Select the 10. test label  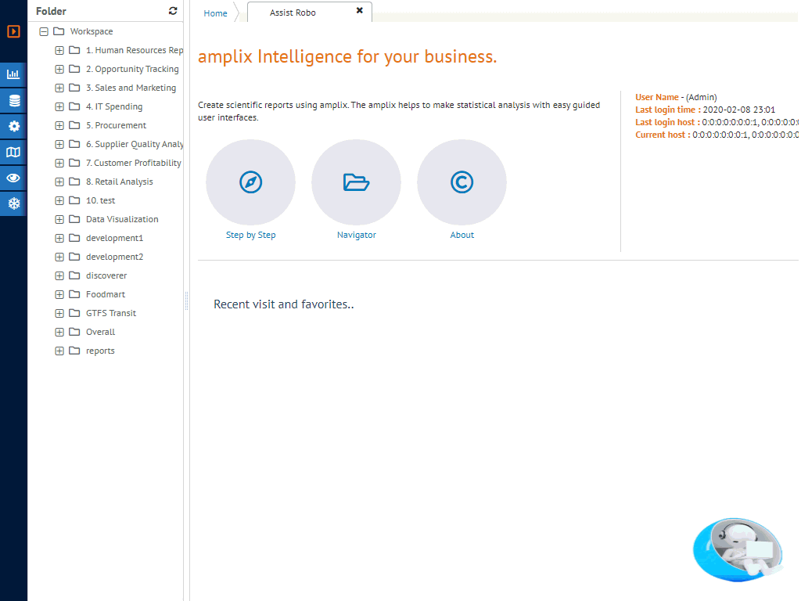tap(101, 200)
